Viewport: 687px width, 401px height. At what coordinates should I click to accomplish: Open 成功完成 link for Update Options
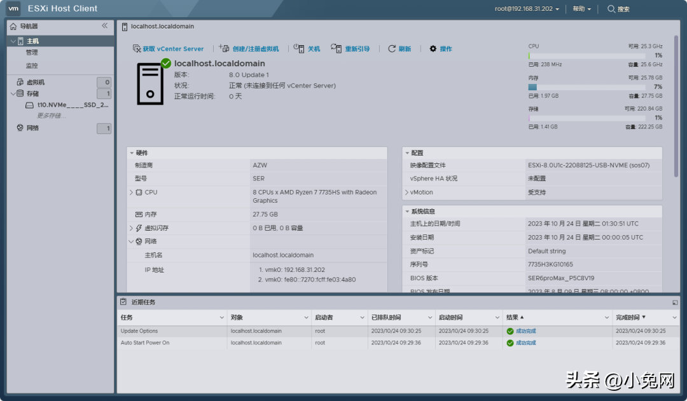tap(526, 331)
